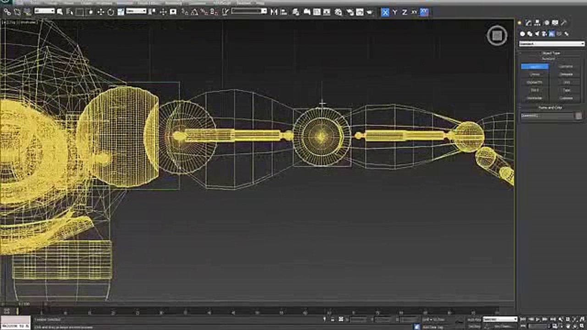Click the Container helper button
The height and width of the screenshot is (330, 587).
tap(566, 66)
